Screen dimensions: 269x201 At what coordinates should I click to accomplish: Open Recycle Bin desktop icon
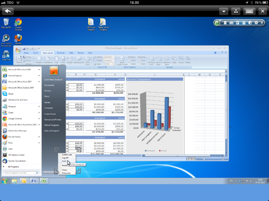(6, 23)
